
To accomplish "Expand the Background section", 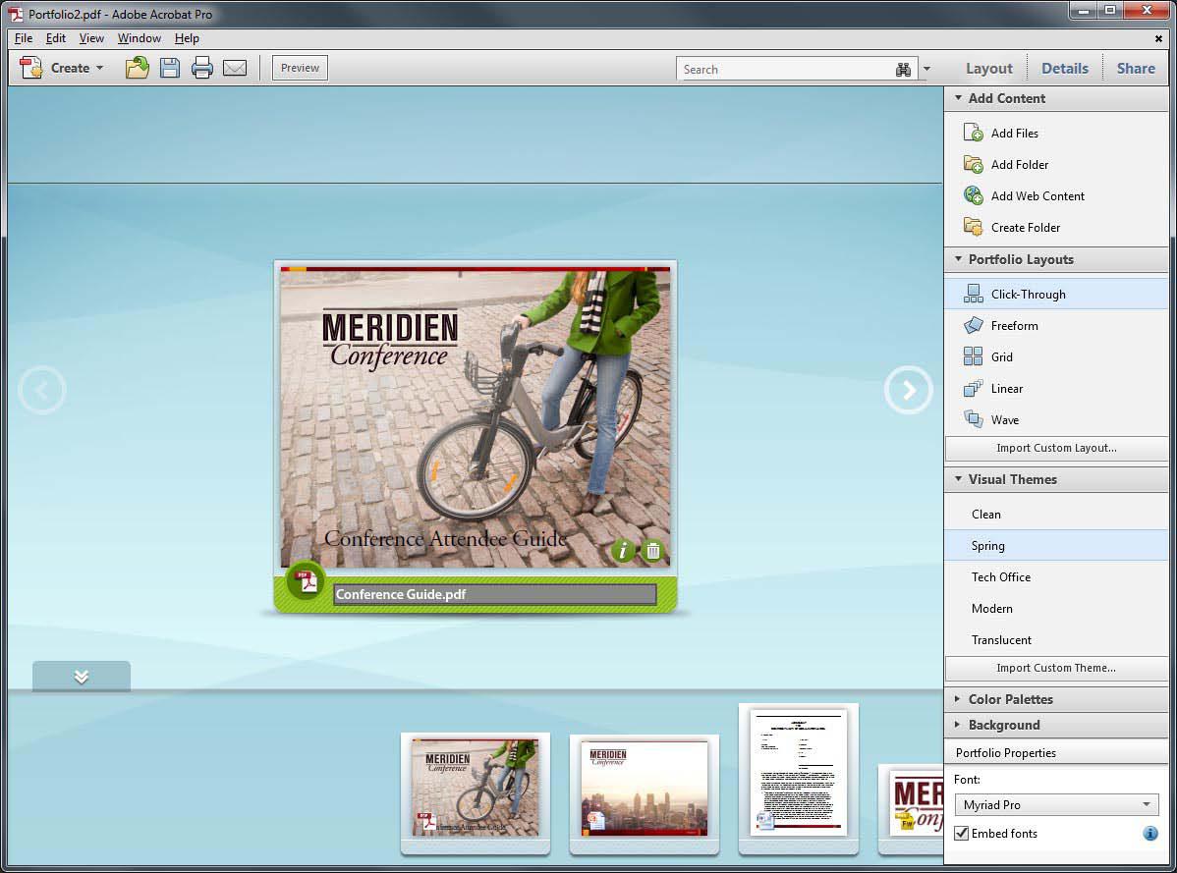I will coord(958,725).
